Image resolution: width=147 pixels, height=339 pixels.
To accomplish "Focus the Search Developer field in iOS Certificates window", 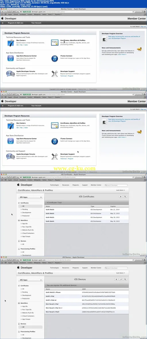I will [x=116, y=185].
